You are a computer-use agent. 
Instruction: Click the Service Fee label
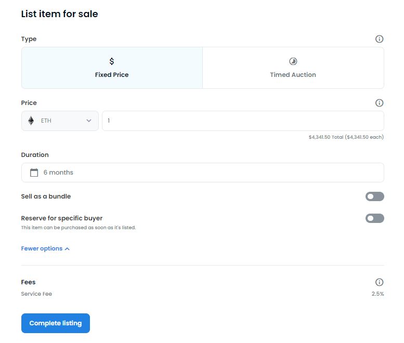tap(36, 294)
